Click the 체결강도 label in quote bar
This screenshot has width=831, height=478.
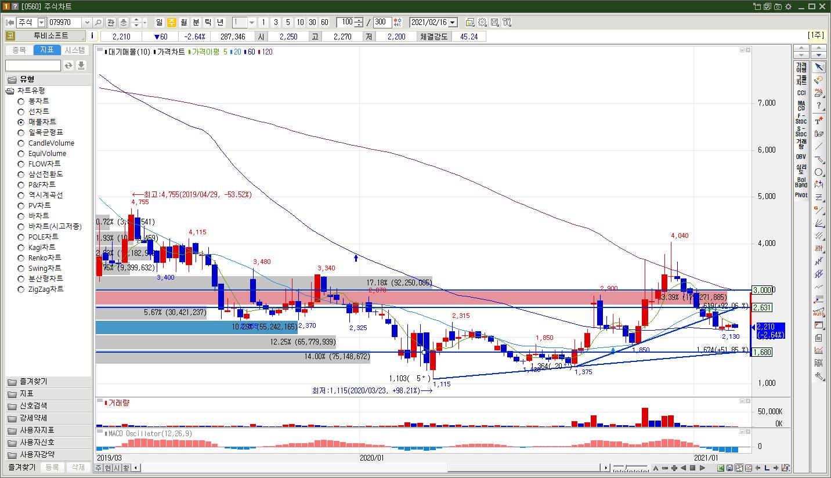434,36
